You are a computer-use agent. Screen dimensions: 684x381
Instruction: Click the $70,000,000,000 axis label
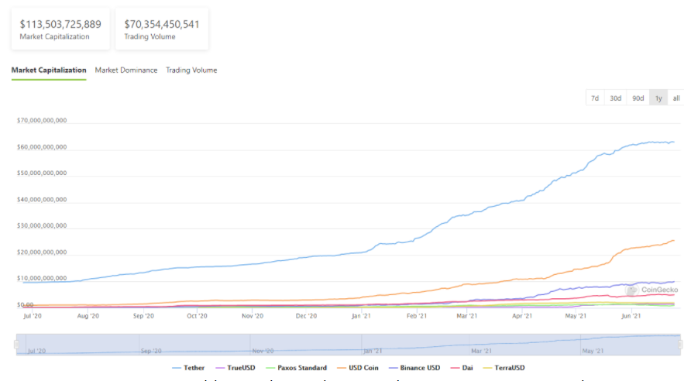click(x=42, y=120)
